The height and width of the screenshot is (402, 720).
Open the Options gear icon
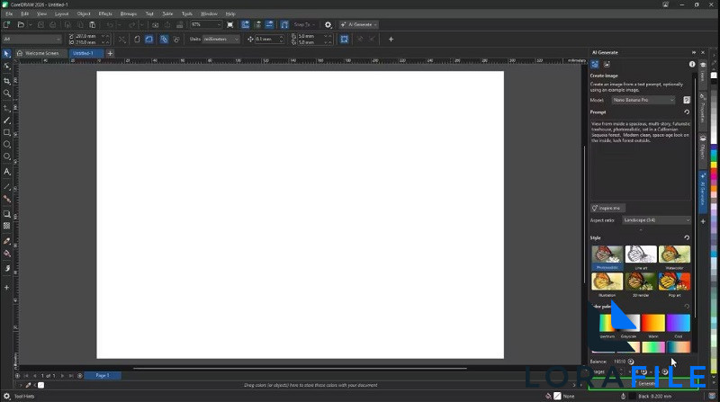pos(328,25)
